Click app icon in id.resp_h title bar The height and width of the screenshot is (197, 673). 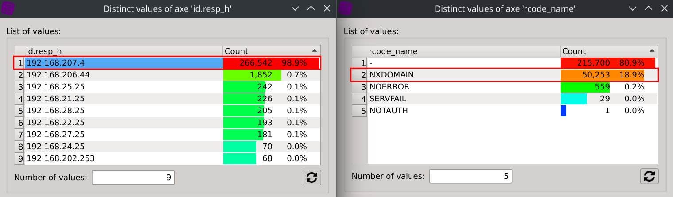8,8
